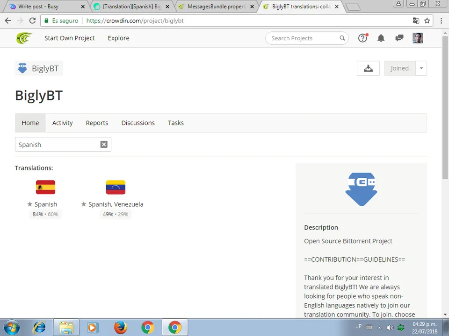This screenshot has height=336, width=449.
Task: Click the Crowdin logo icon
Action: [24, 38]
